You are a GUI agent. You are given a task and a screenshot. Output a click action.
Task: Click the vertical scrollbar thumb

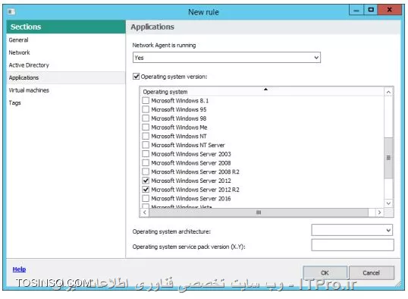click(x=388, y=158)
